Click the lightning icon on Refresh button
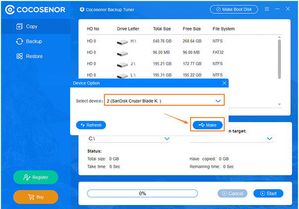This screenshot has width=299, height=209. pyautogui.click(x=83, y=125)
